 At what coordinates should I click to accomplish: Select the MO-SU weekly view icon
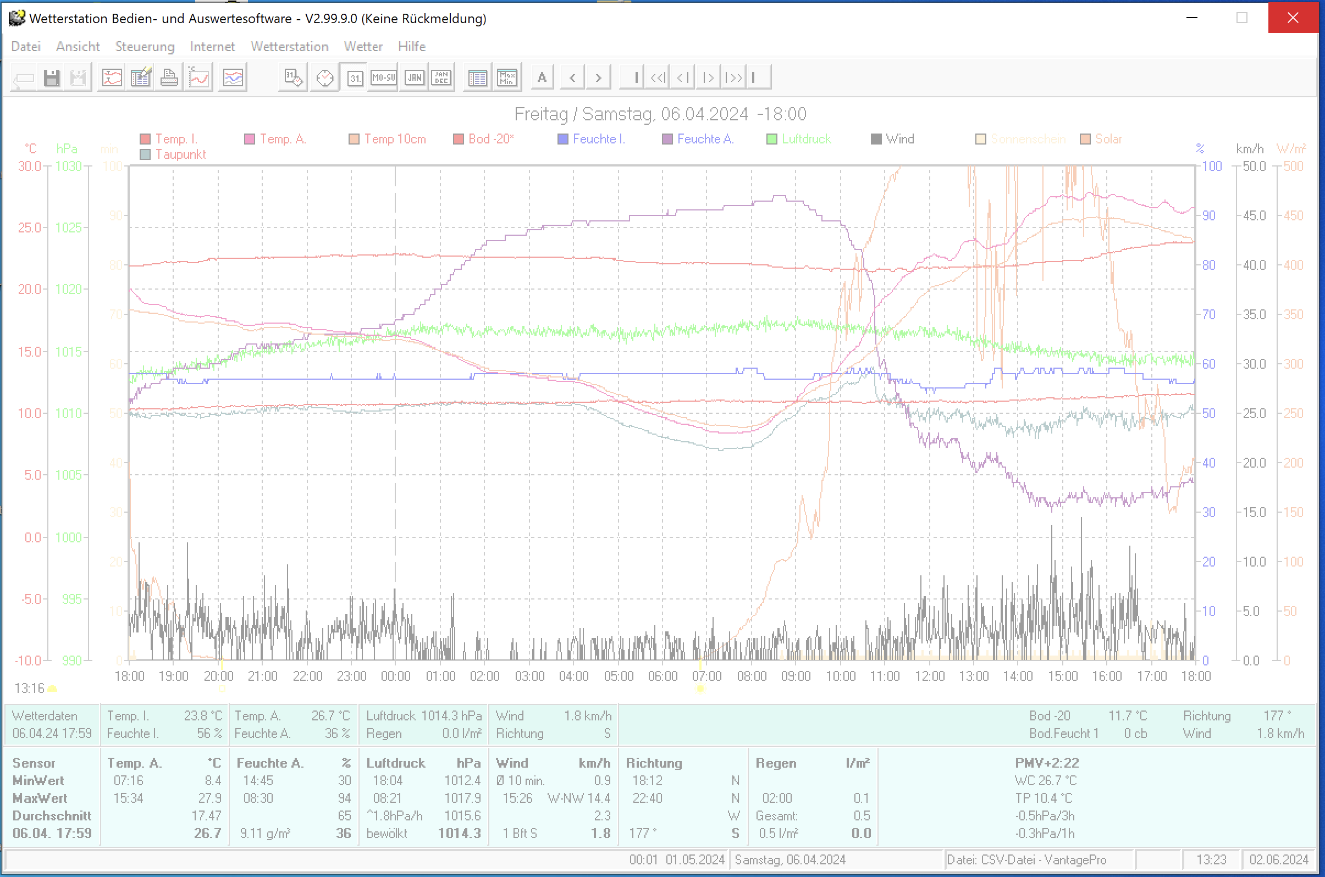coord(383,77)
